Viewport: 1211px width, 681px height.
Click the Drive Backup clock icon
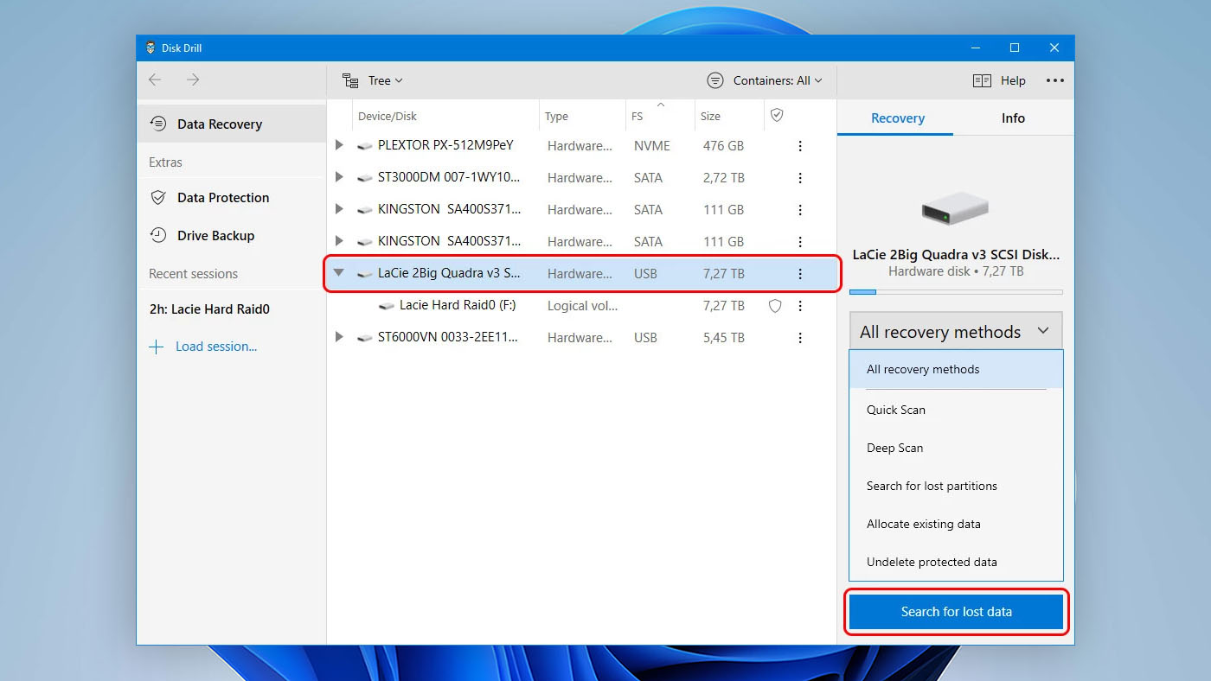[x=158, y=235]
